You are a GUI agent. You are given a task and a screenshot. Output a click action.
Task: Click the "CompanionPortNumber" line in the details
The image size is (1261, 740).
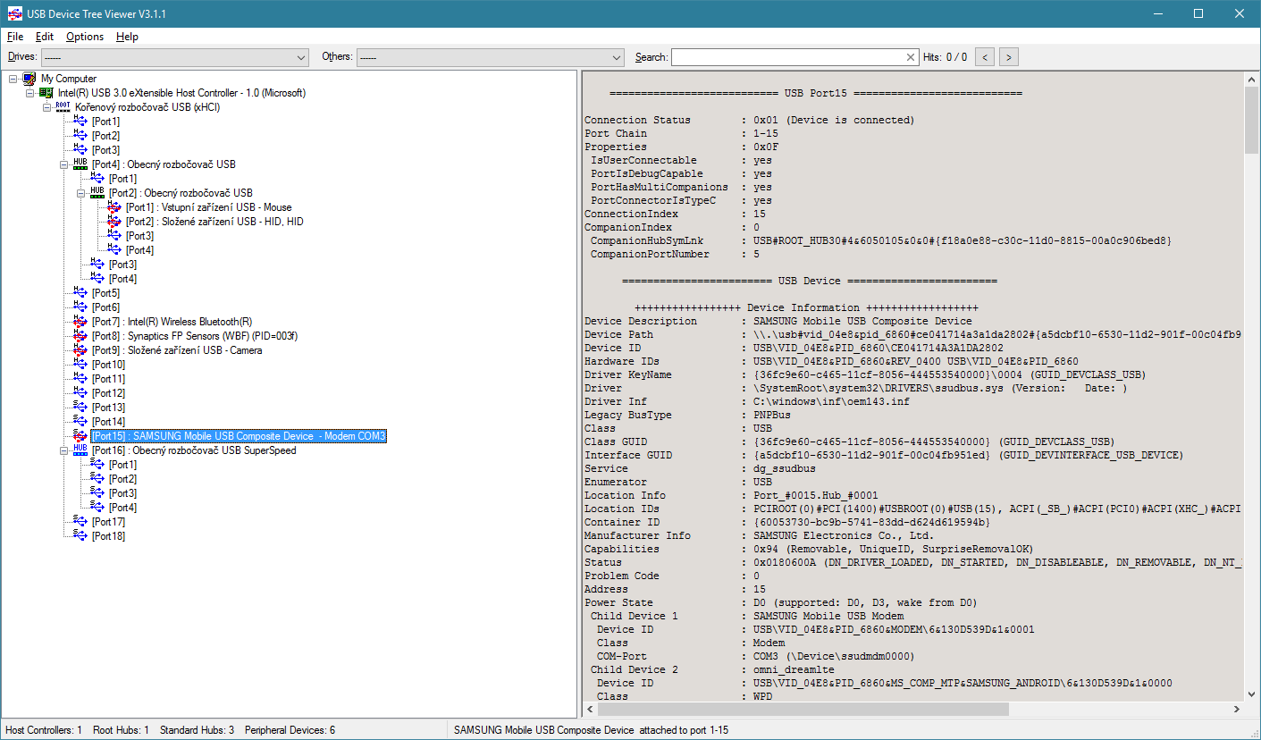click(x=676, y=254)
